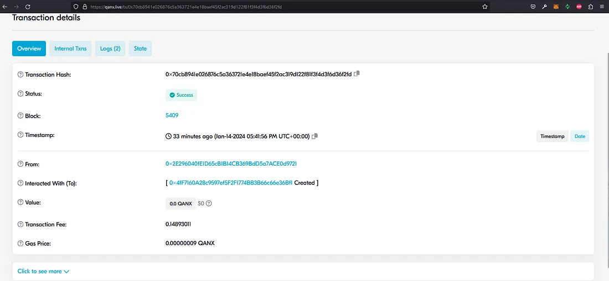This screenshot has height=281, width=609.
Task: Switch to the Logs (2) tab
Action: tap(110, 49)
